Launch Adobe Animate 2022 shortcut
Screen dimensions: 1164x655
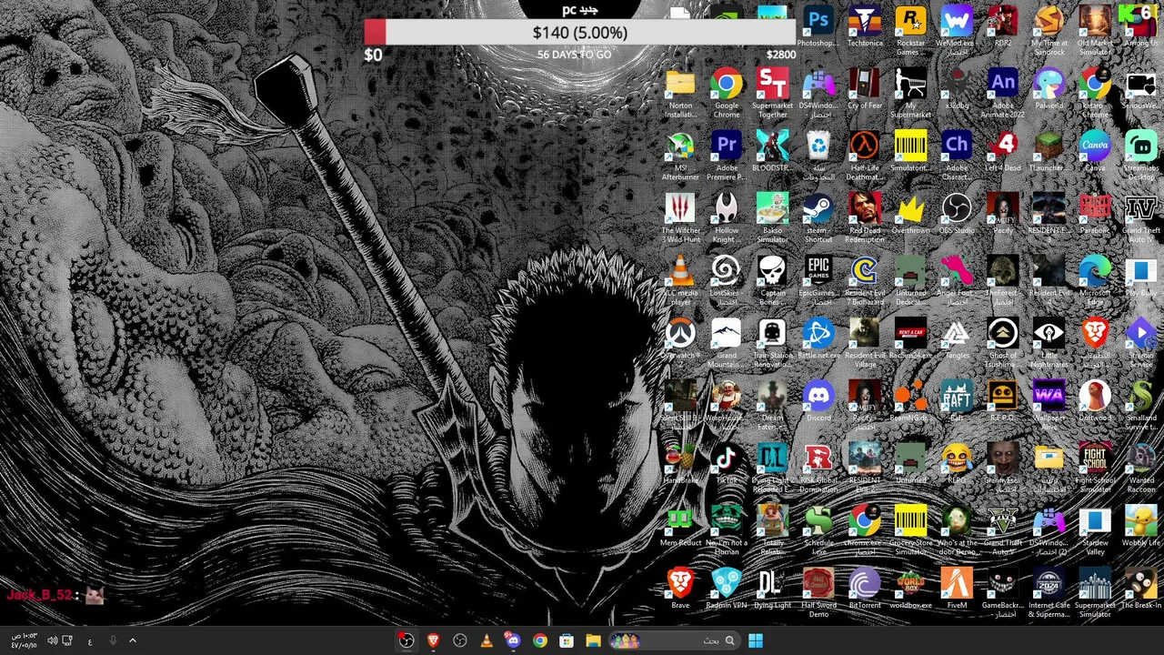pos(1003,94)
